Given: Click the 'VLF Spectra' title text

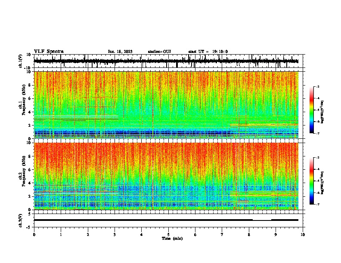Looking at the screenshot, I should 49,52.
